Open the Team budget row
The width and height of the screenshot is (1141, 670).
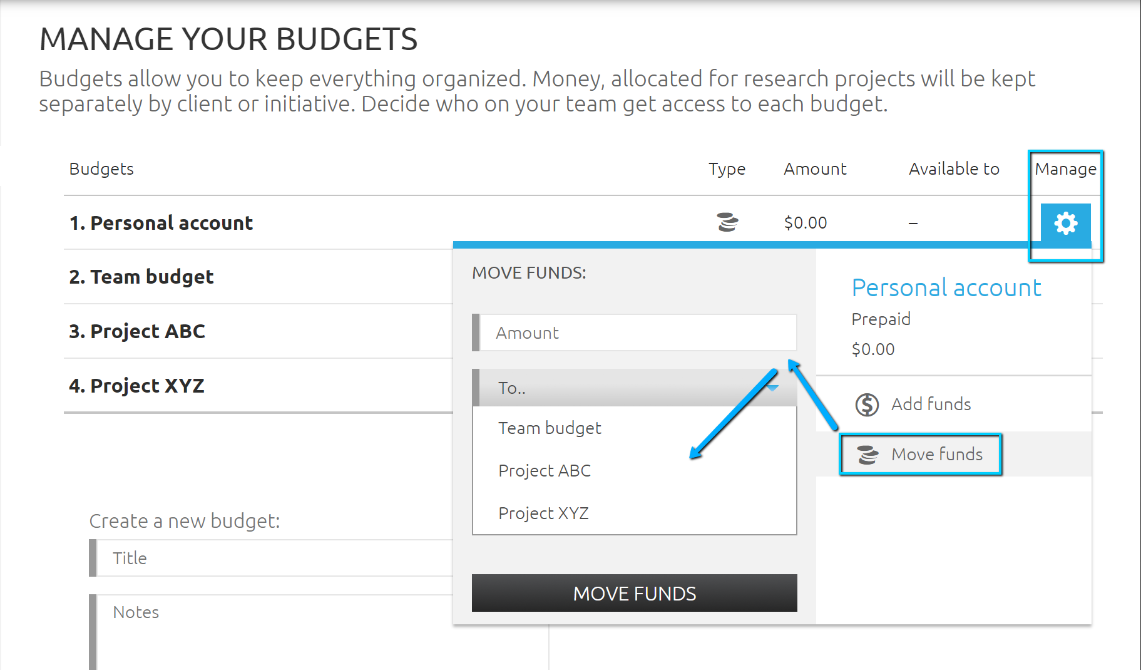coord(141,277)
